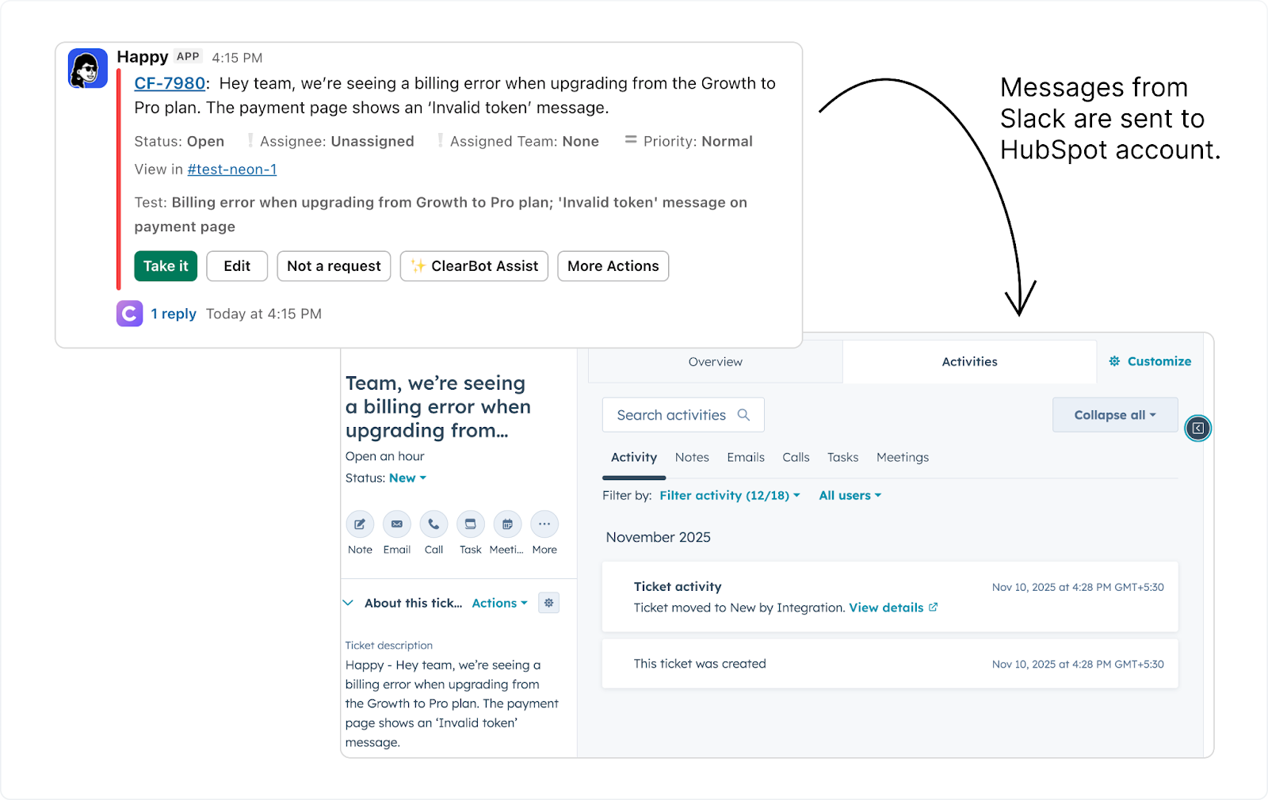The width and height of the screenshot is (1268, 800).
Task: Open the Email compose icon
Action: 396,524
